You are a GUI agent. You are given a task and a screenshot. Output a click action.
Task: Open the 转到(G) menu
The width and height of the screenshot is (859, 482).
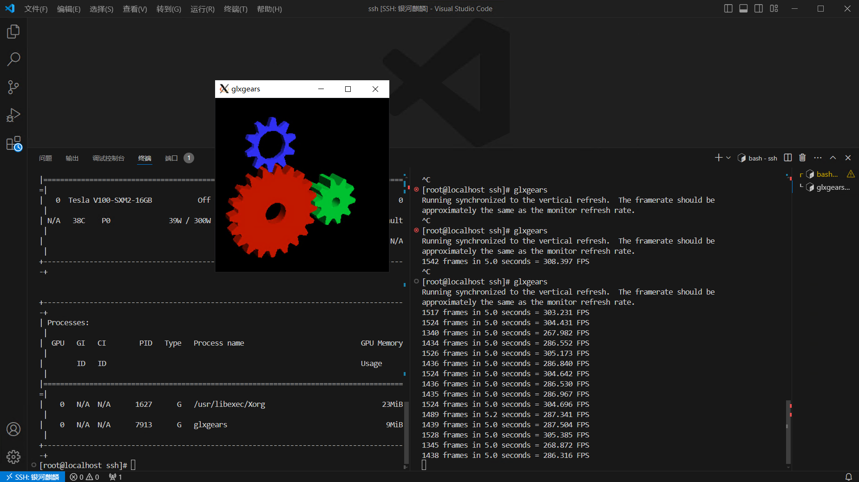(169, 9)
